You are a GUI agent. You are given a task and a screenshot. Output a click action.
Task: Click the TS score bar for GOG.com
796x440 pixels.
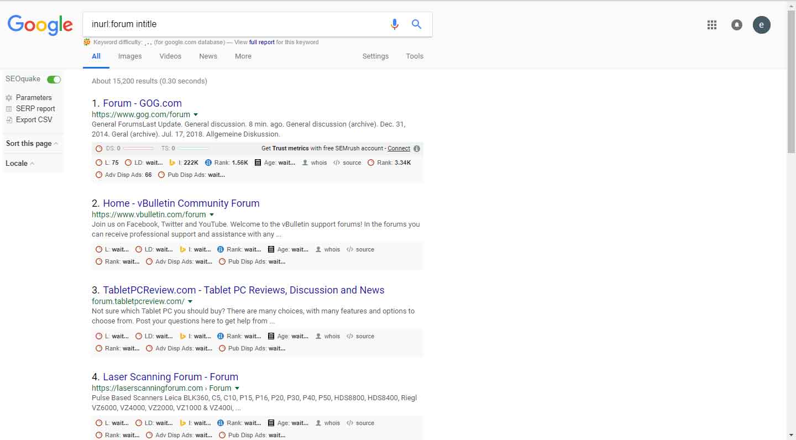click(193, 149)
